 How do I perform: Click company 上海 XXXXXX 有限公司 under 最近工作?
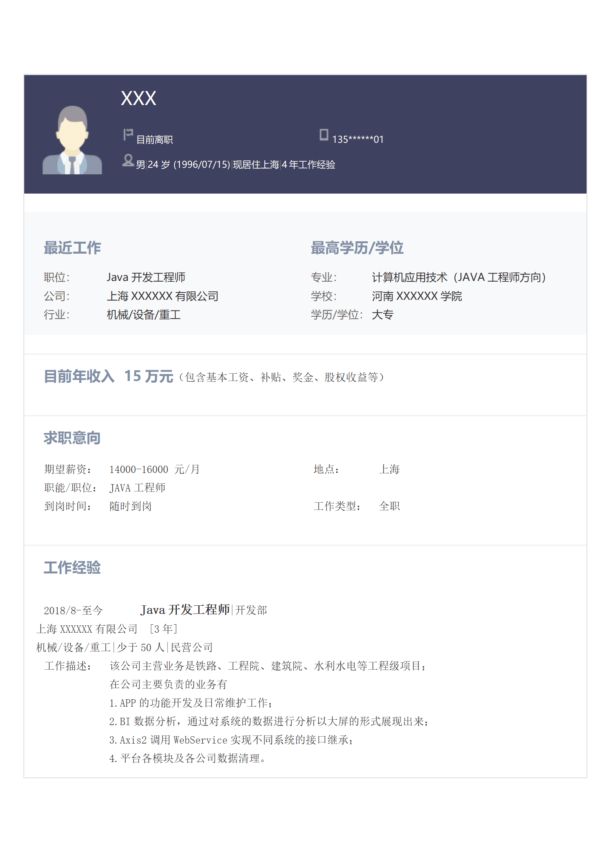coord(163,296)
